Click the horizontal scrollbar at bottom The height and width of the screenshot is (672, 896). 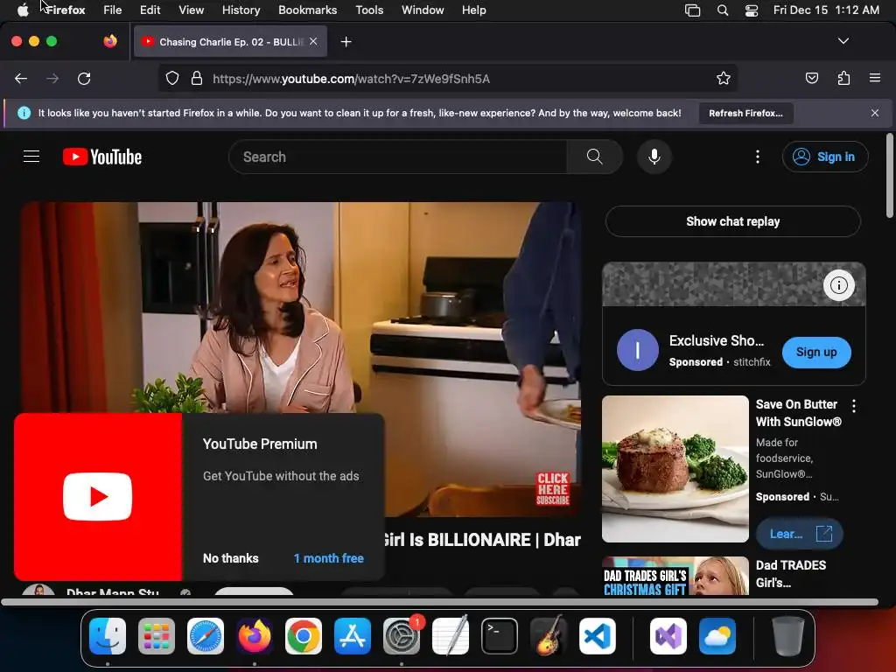point(440,602)
